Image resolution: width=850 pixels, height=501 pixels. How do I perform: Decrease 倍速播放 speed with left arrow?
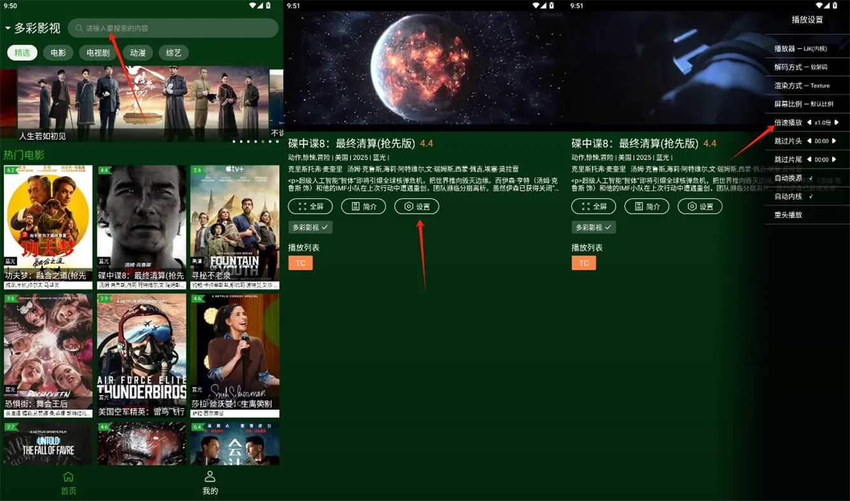809,122
